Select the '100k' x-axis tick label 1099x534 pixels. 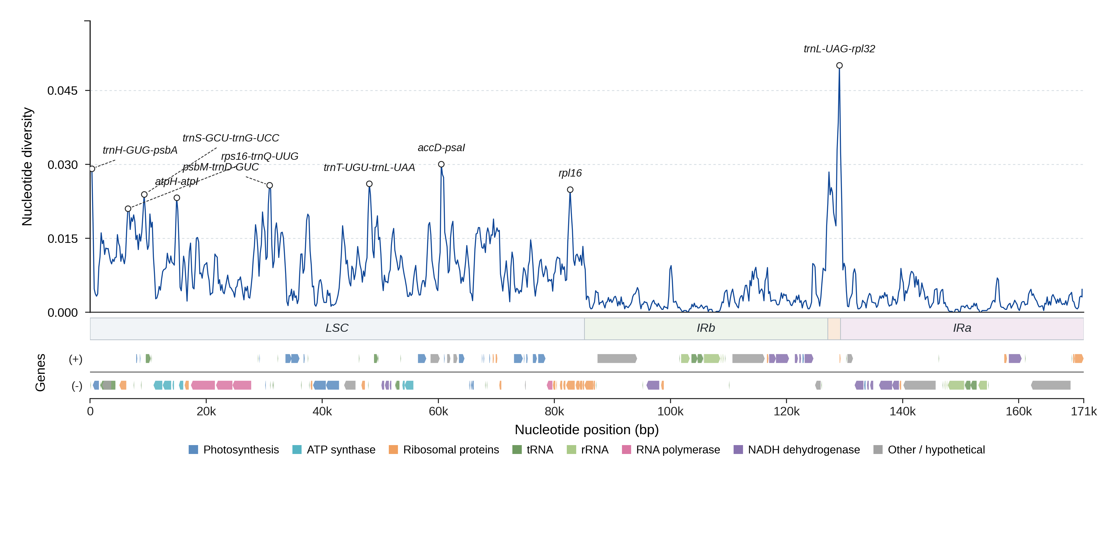pyautogui.click(x=670, y=412)
